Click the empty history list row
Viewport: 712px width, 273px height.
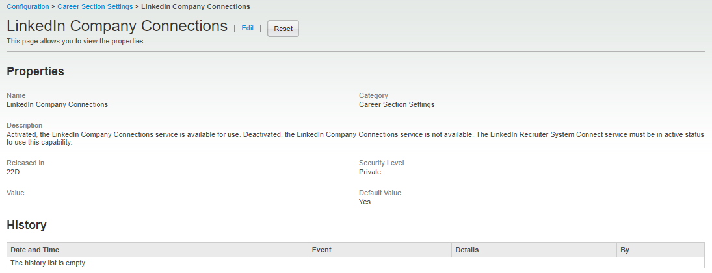click(49, 263)
